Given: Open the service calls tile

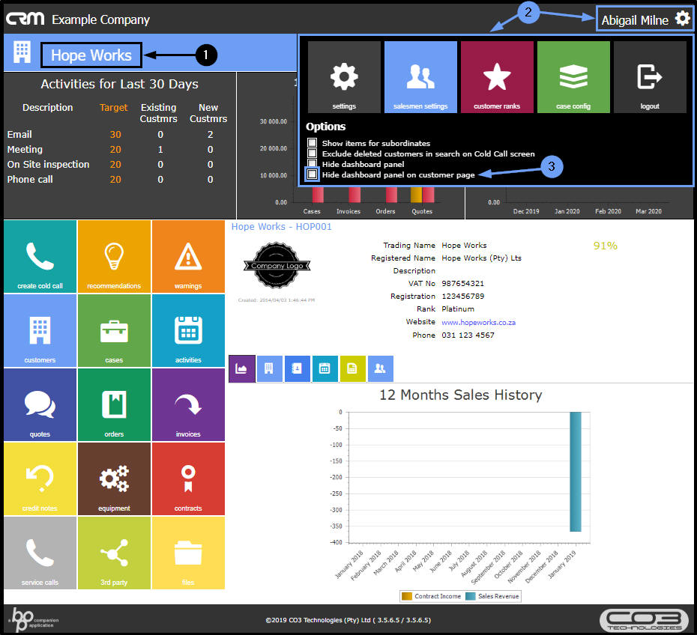Looking at the screenshot, I should point(40,553).
